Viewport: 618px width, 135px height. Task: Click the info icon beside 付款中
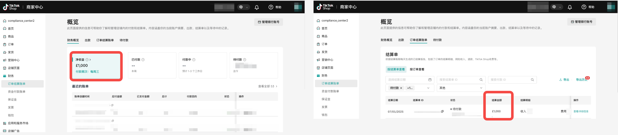(194, 60)
